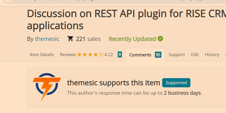Click the reviews count badge showing 9

pyautogui.click(x=120, y=55)
